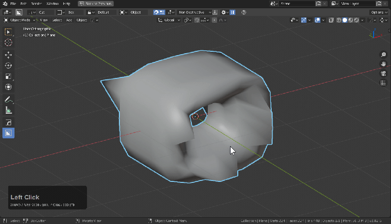Viewport: 391px width, 224px height.
Task: Toggle X-Ray display mode
Action: (x=331, y=20)
